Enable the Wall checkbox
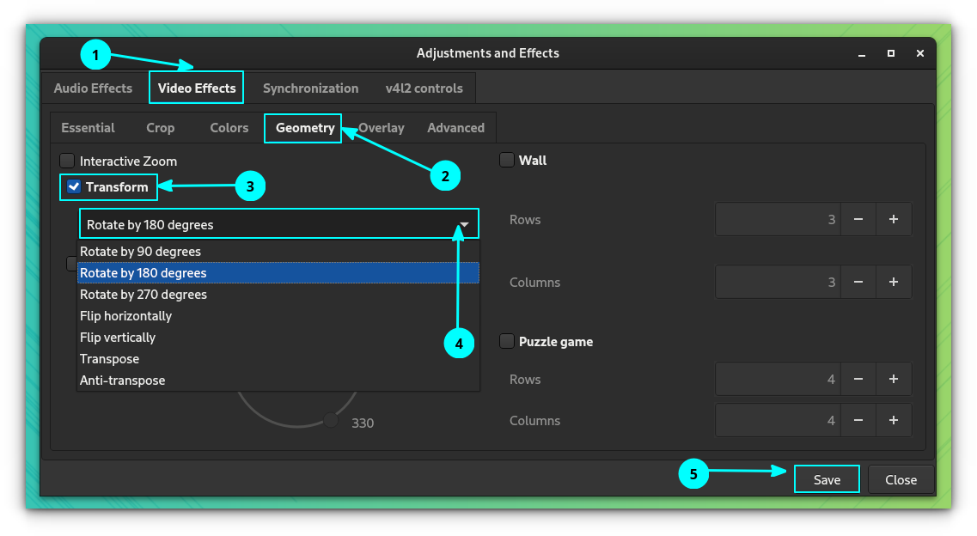 (x=507, y=160)
